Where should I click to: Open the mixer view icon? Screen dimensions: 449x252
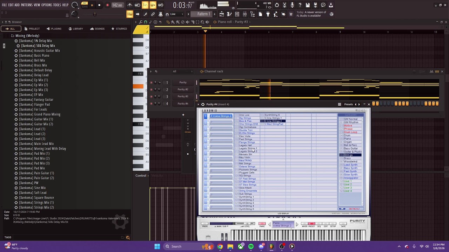point(245,14)
